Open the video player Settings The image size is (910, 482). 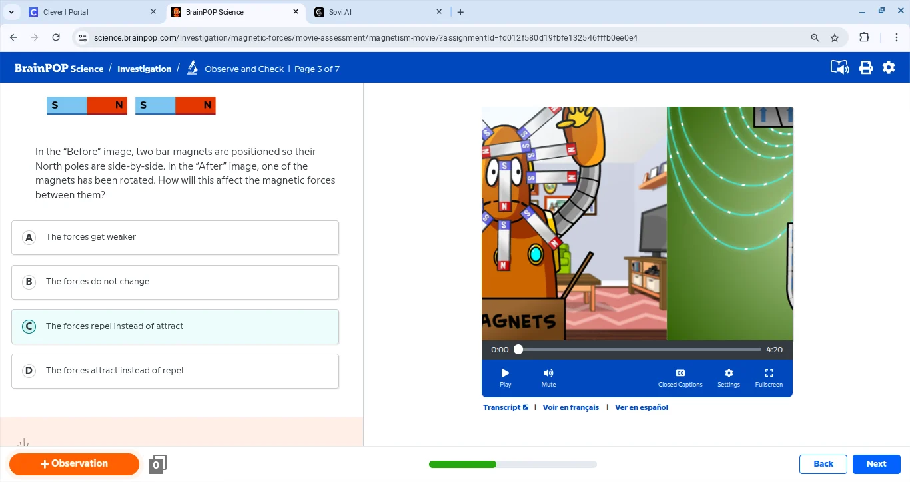click(x=728, y=377)
